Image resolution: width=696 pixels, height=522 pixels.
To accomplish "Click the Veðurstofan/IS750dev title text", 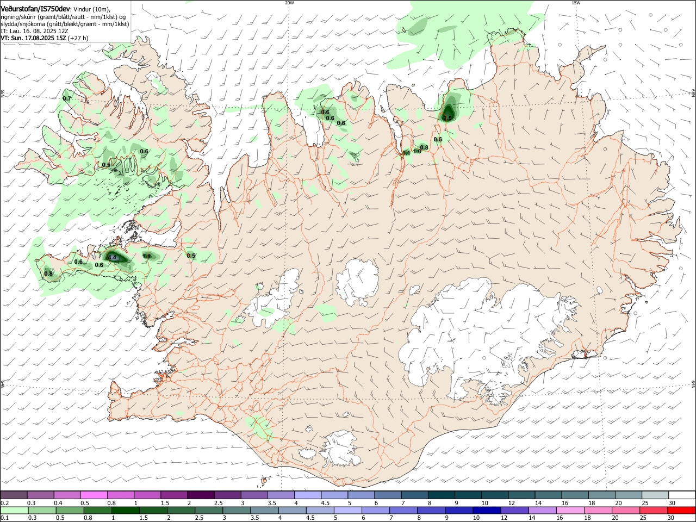I will coord(35,9).
